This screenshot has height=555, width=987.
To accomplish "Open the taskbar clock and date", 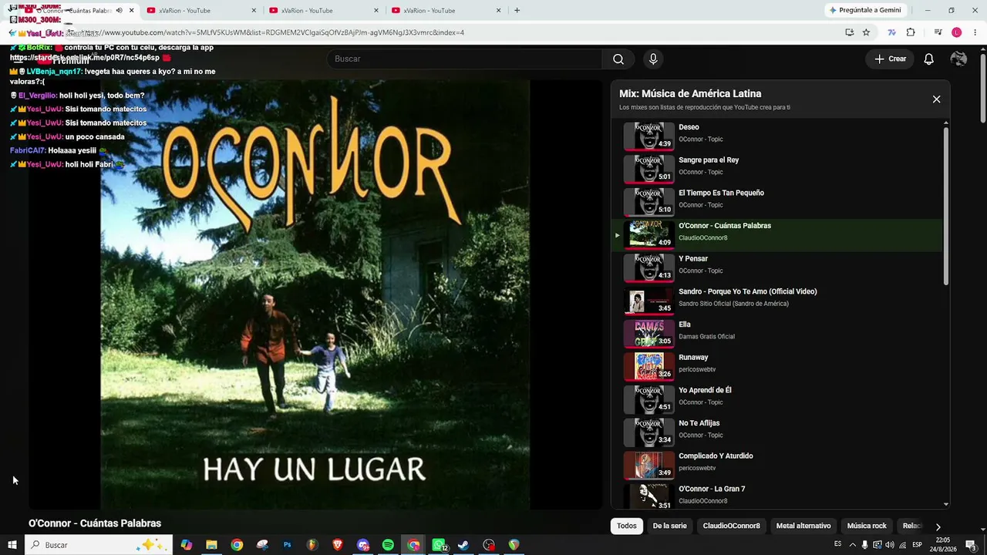I will click(945, 545).
